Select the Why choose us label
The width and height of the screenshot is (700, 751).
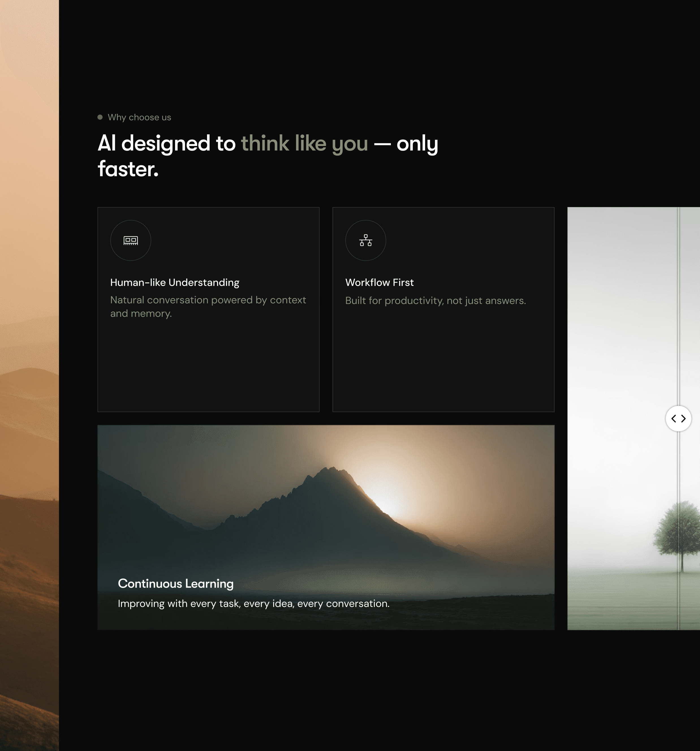(139, 117)
